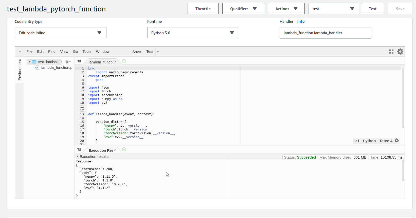Open the Tools menu
416x218 pixels.
[x=87, y=52]
